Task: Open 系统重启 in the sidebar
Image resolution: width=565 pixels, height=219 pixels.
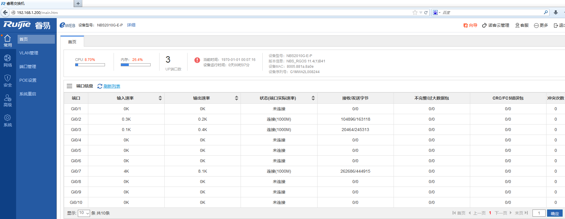Action: click(x=28, y=94)
